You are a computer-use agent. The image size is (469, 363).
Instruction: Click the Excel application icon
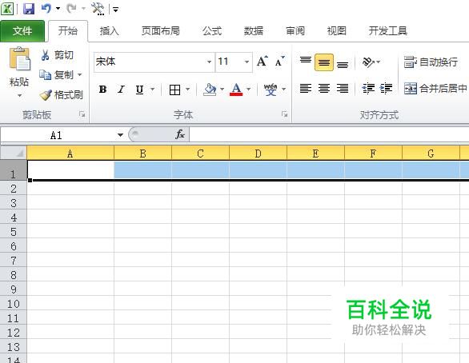[x=7, y=9]
